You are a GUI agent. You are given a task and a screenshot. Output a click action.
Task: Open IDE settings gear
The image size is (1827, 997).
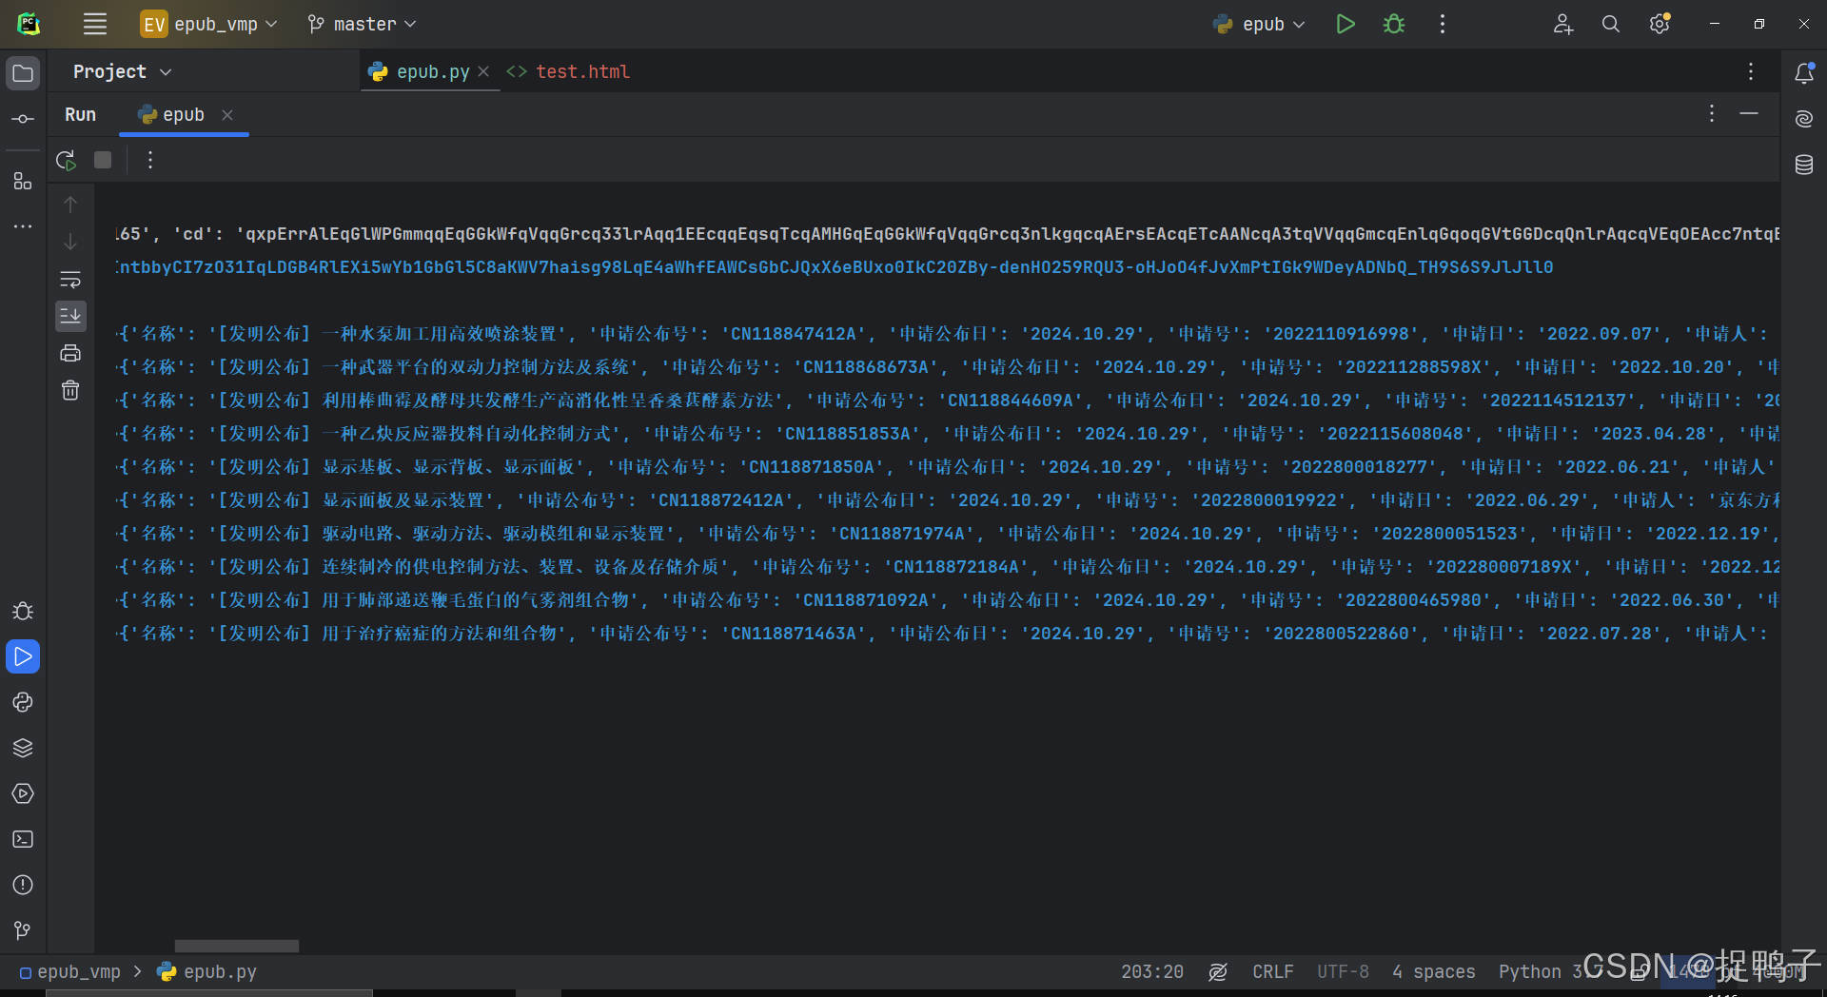[1660, 24]
